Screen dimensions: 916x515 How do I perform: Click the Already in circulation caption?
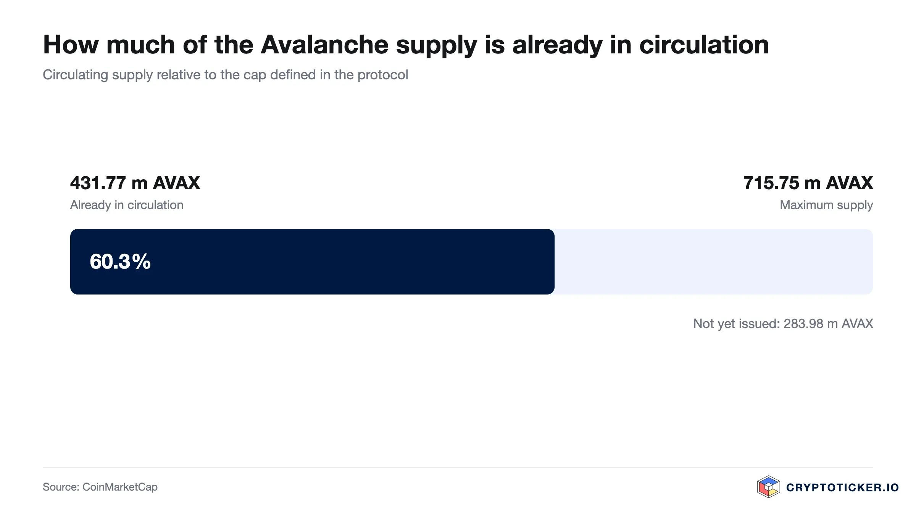127,205
